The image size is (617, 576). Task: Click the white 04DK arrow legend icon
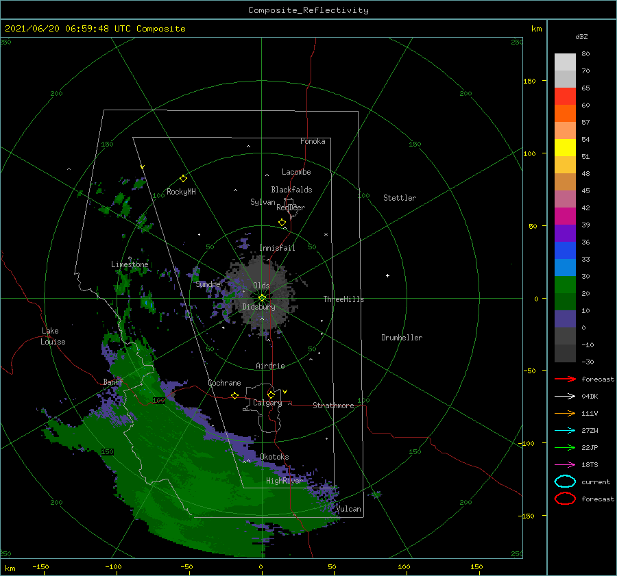[x=565, y=397]
